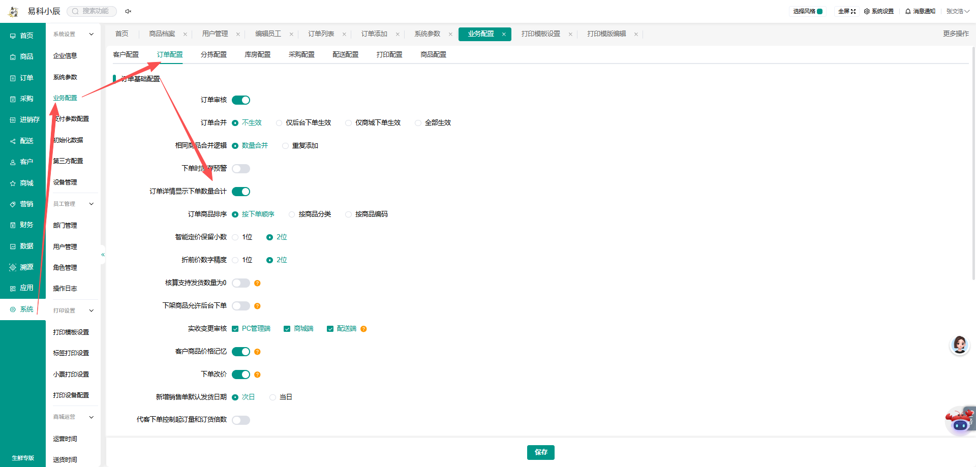Open the 商品 sidebar module
This screenshot has height=467, width=976.
[x=22, y=57]
